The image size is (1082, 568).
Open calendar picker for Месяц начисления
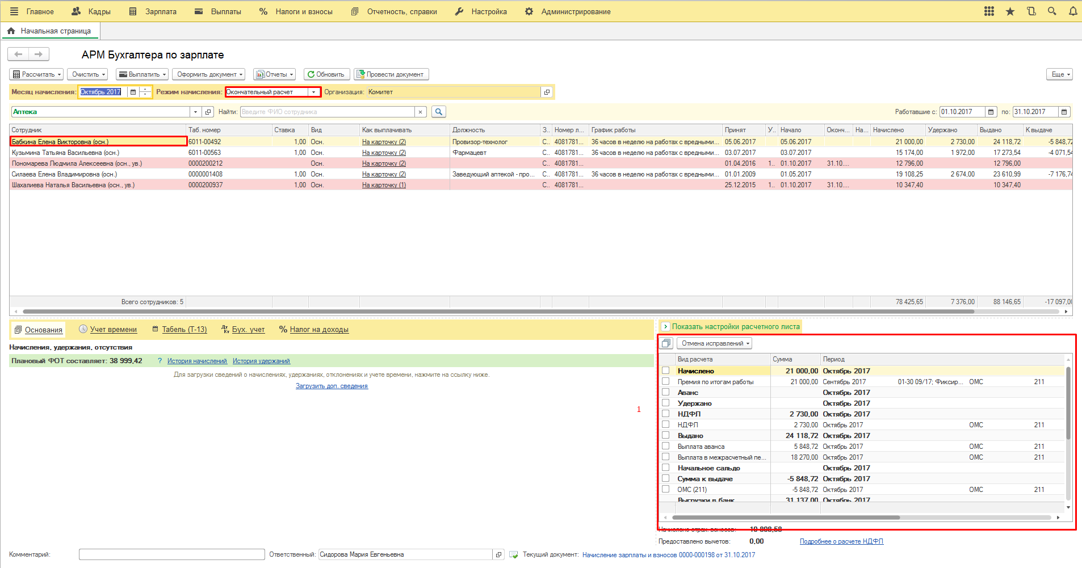tap(133, 92)
